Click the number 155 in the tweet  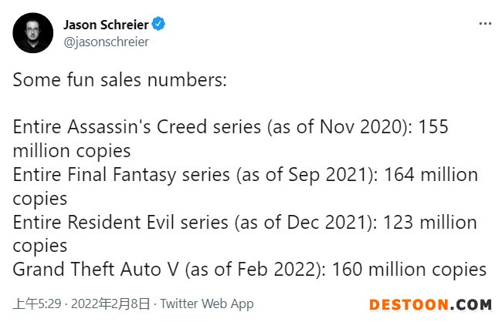[434, 128]
